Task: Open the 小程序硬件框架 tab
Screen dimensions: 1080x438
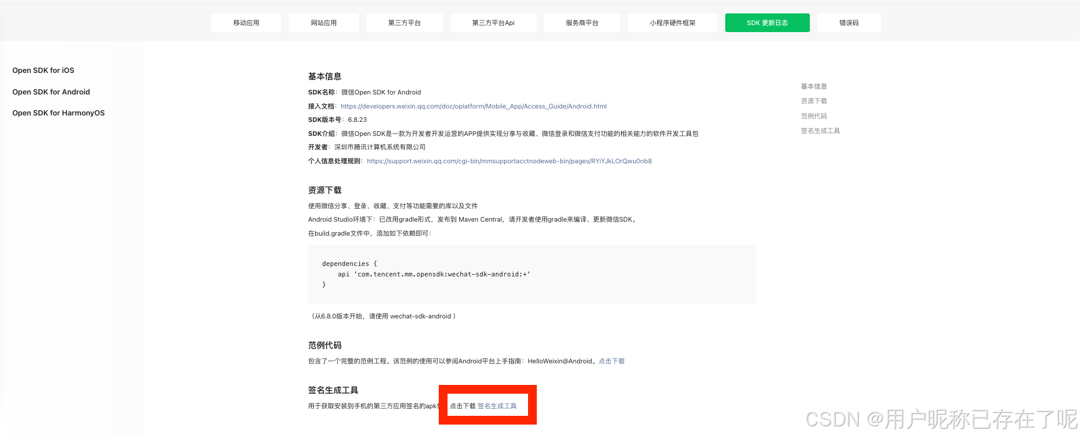Action: [673, 23]
